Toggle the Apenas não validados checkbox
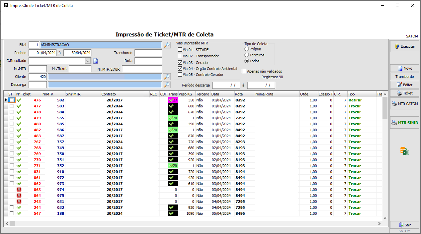 pyautogui.click(x=244, y=71)
